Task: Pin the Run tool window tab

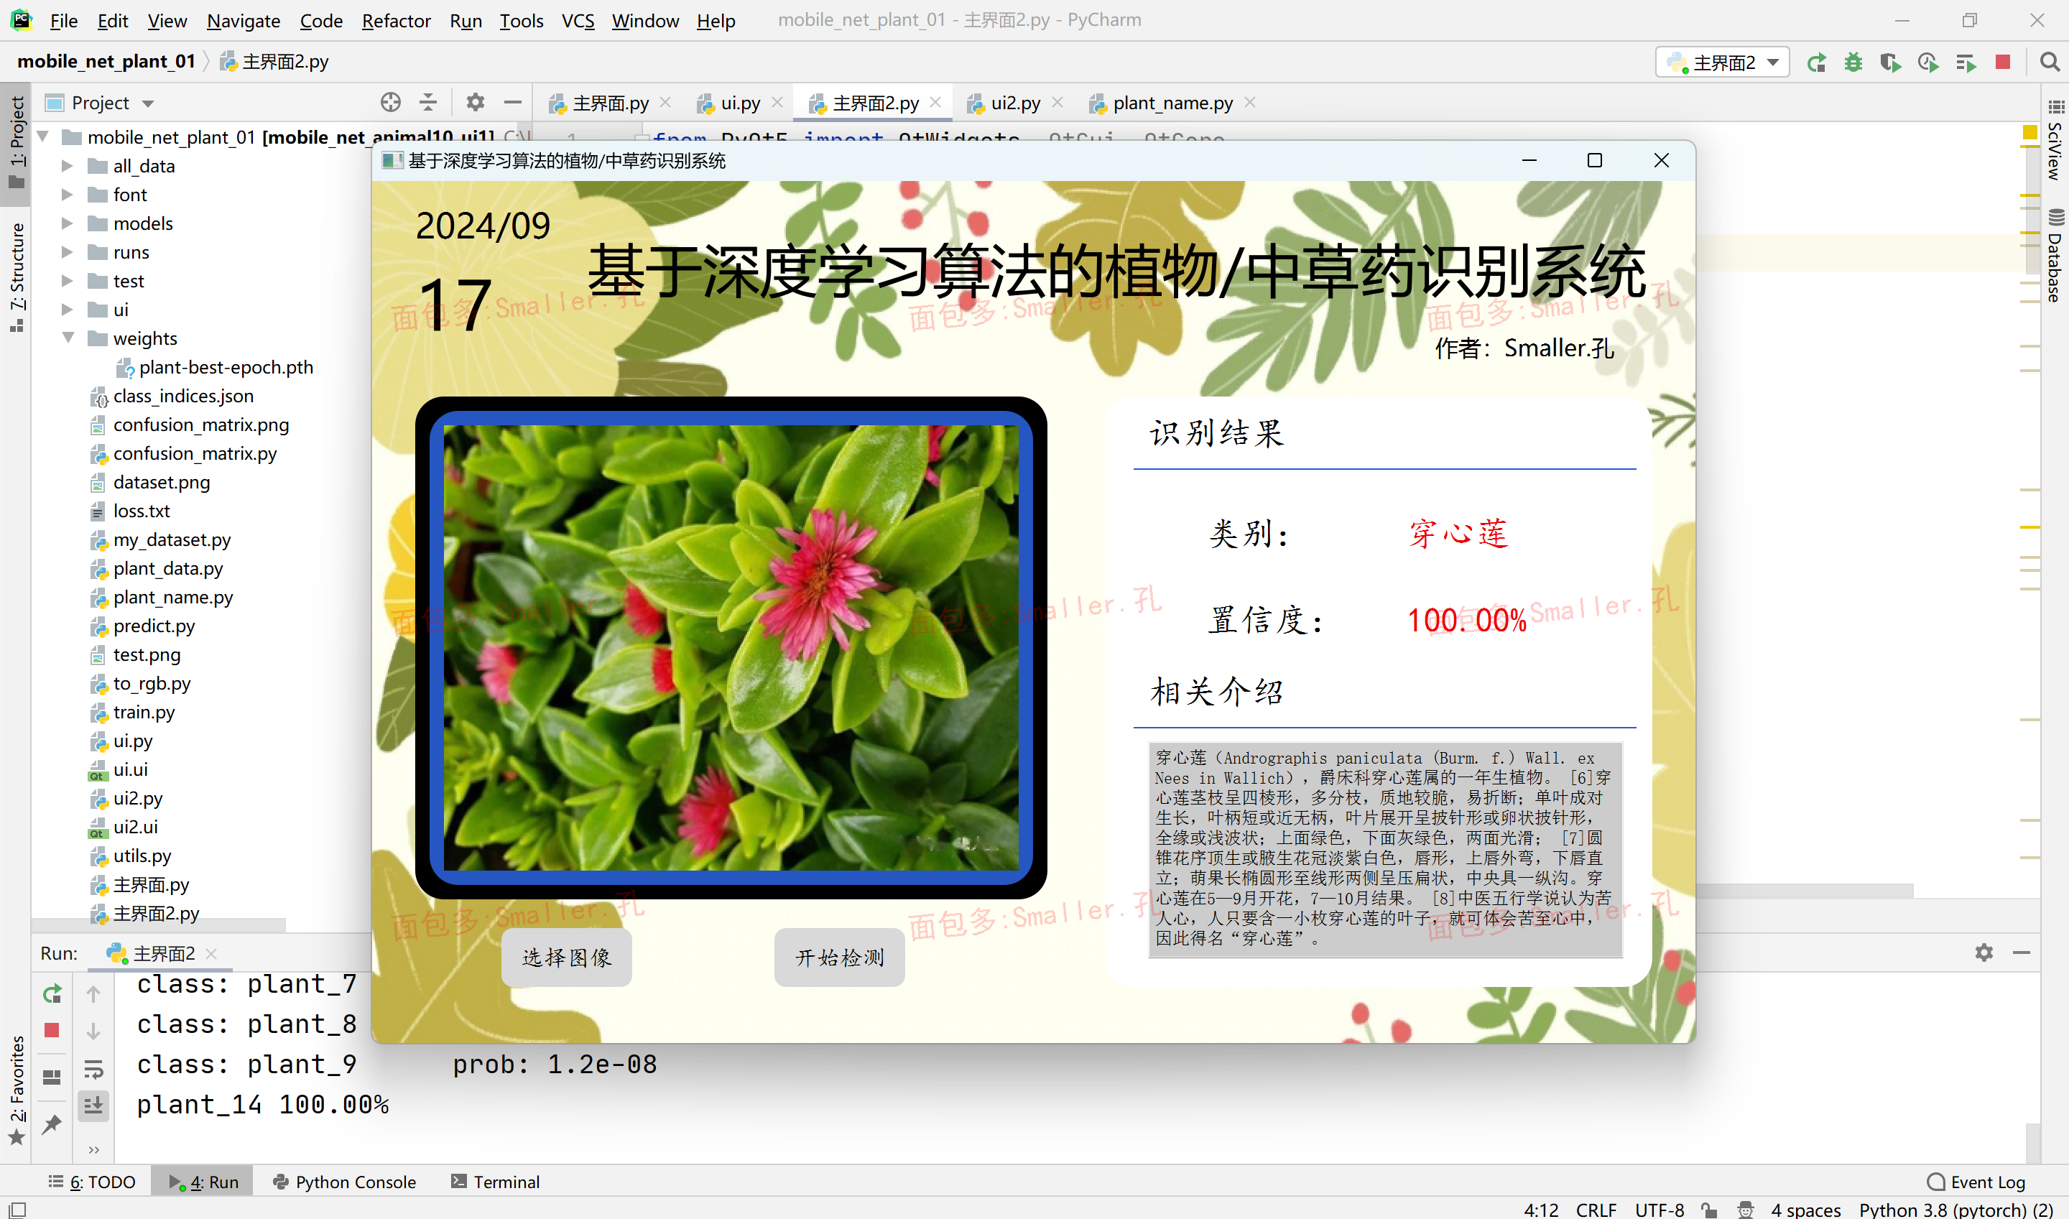Action: (x=52, y=1124)
